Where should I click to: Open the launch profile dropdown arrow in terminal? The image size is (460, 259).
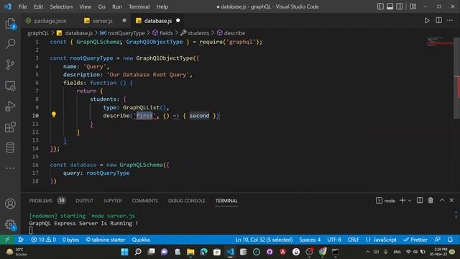tap(410, 200)
